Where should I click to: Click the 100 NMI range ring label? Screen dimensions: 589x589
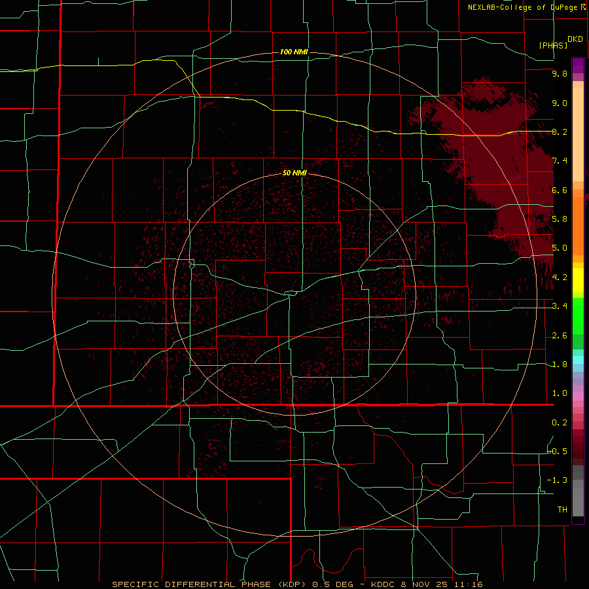pyautogui.click(x=294, y=52)
